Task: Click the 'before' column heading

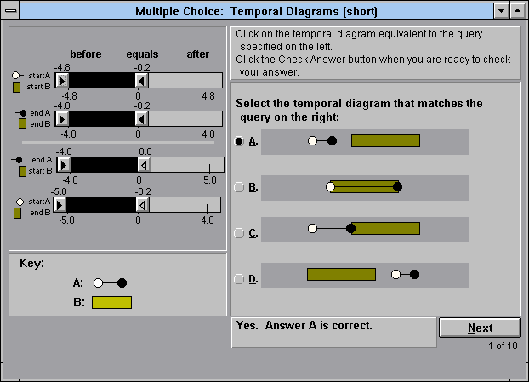Action: click(86, 54)
